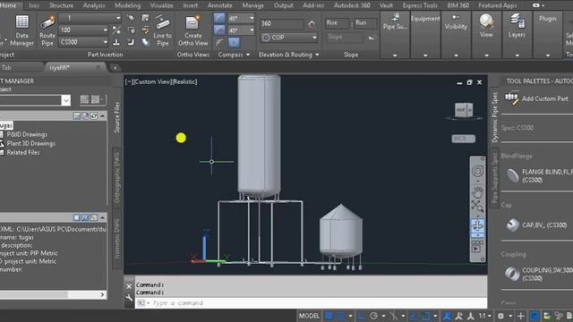
Task: Click the elevation field showing 360
Action: coord(281,24)
